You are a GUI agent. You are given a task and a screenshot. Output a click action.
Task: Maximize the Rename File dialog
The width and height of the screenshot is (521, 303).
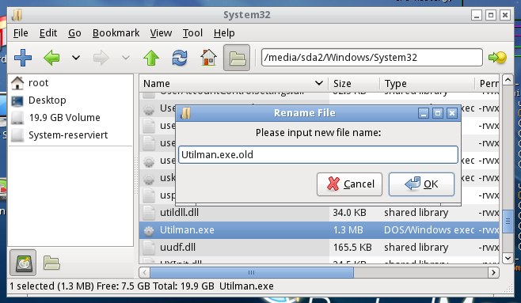pos(438,113)
